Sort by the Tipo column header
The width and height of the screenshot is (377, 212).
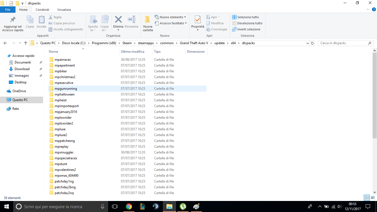(169, 52)
